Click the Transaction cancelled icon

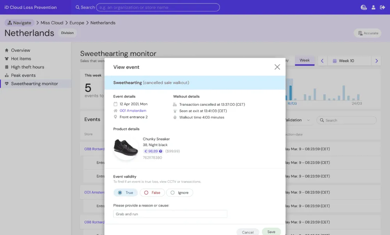point(175,105)
